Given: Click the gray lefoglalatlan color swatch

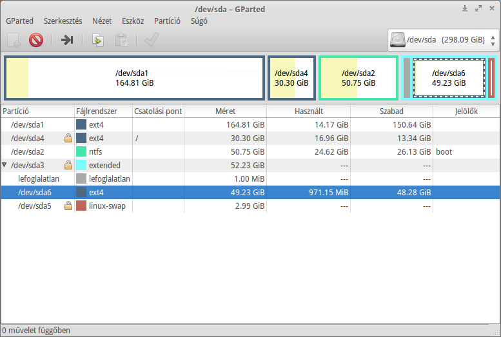Looking at the screenshot, I should pyautogui.click(x=81, y=179).
